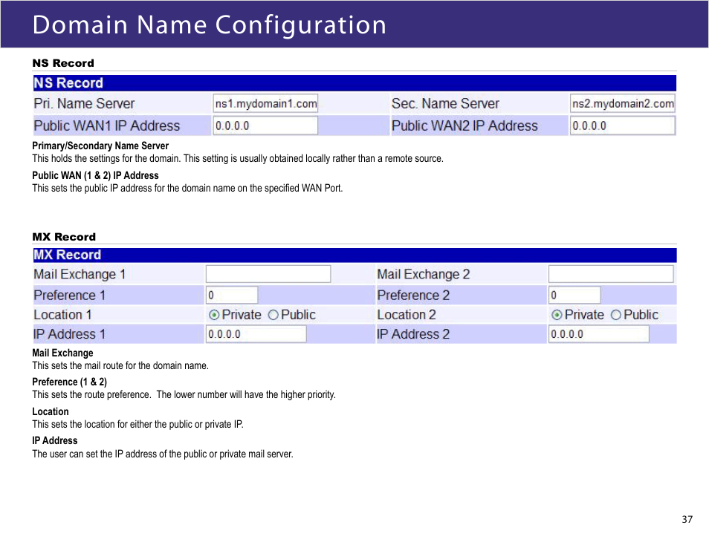Click the bold 'IP Address' description heading

pyautogui.click(x=55, y=440)
